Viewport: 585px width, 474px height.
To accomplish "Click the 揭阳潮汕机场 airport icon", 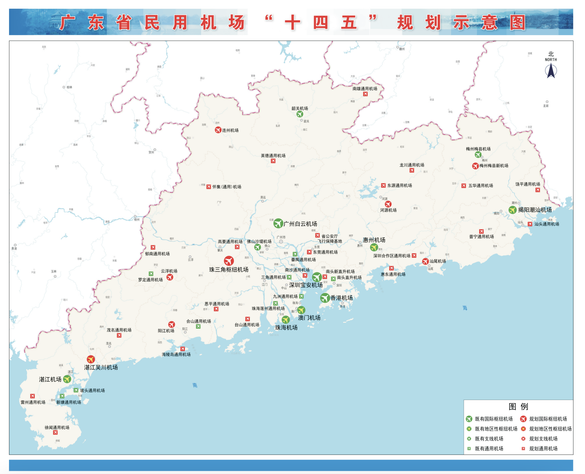I will click(512, 210).
